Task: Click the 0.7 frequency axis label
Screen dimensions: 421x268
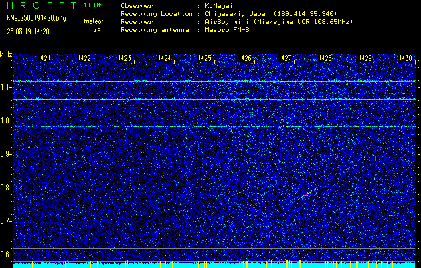Action: 5,221
